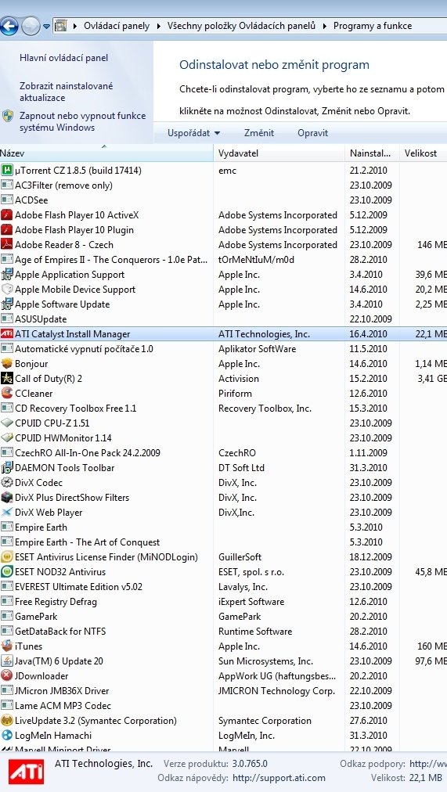Select the CCleaner program icon

click(x=6, y=393)
